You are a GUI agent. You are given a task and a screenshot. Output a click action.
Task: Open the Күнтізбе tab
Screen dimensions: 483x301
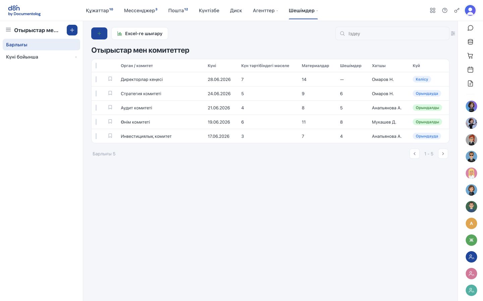point(209,10)
